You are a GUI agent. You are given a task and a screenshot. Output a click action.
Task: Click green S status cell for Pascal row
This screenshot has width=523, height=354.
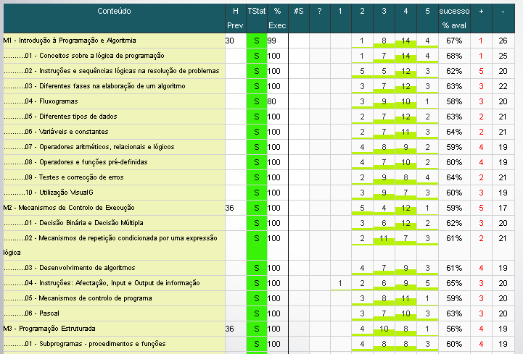(256, 313)
